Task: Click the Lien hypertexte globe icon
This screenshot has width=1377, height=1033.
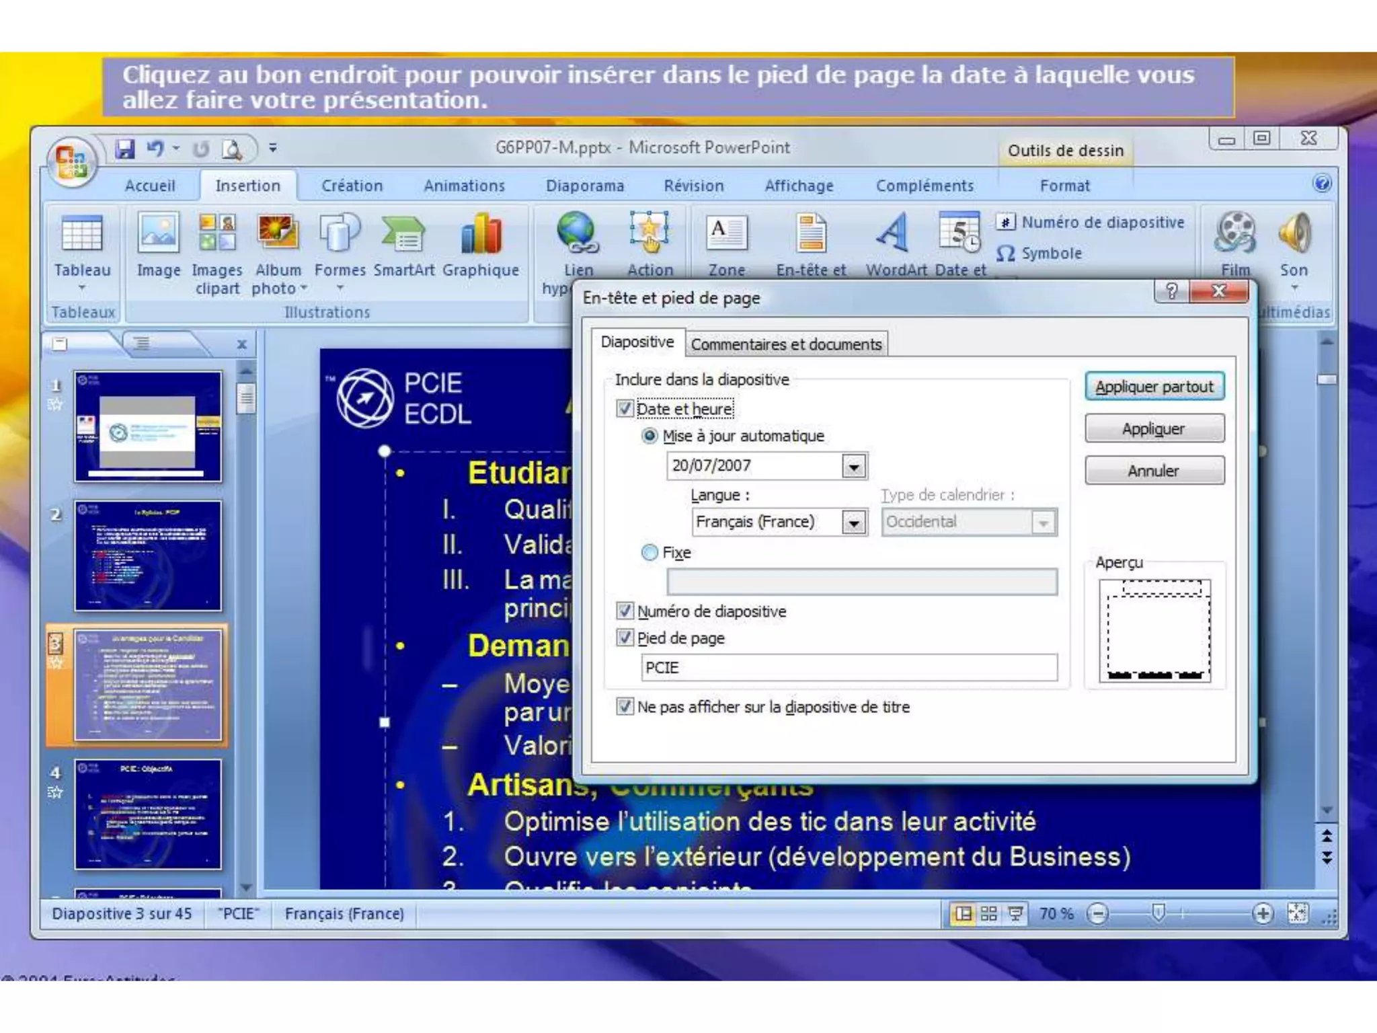Action: click(578, 233)
